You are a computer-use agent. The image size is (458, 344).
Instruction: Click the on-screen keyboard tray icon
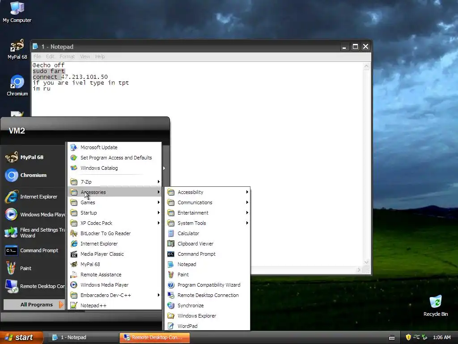392,338
